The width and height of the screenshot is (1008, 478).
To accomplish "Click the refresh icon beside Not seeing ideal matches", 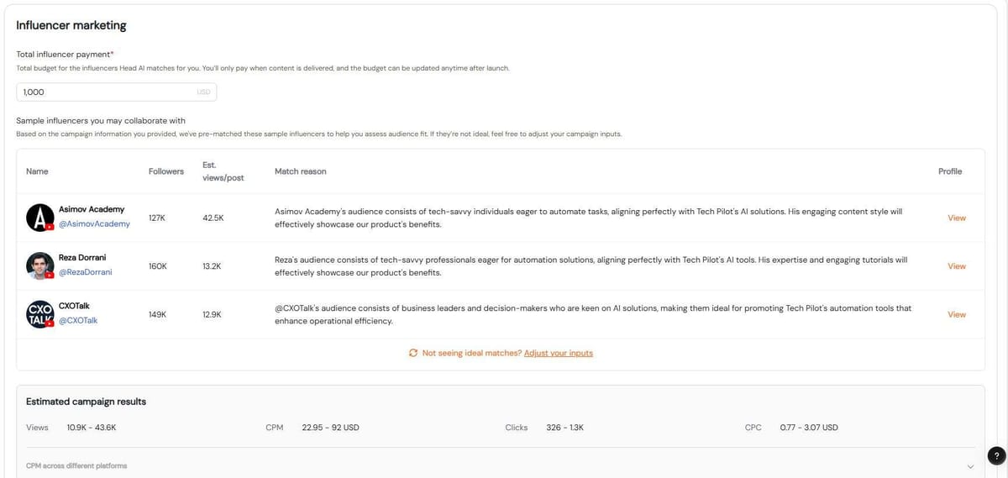I will pos(413,353).
